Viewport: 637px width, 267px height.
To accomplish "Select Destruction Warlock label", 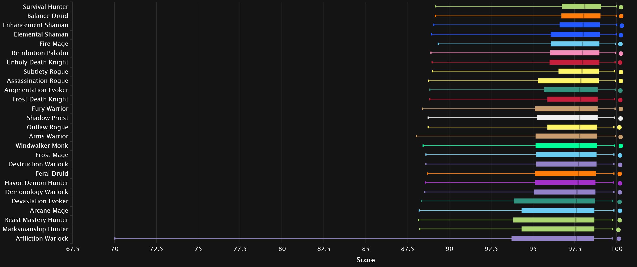I will [38, 164].
